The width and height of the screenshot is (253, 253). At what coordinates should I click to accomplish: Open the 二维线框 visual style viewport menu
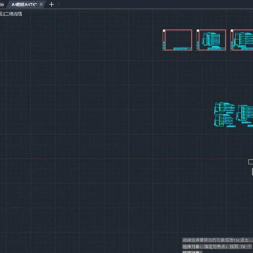(14, 14)
